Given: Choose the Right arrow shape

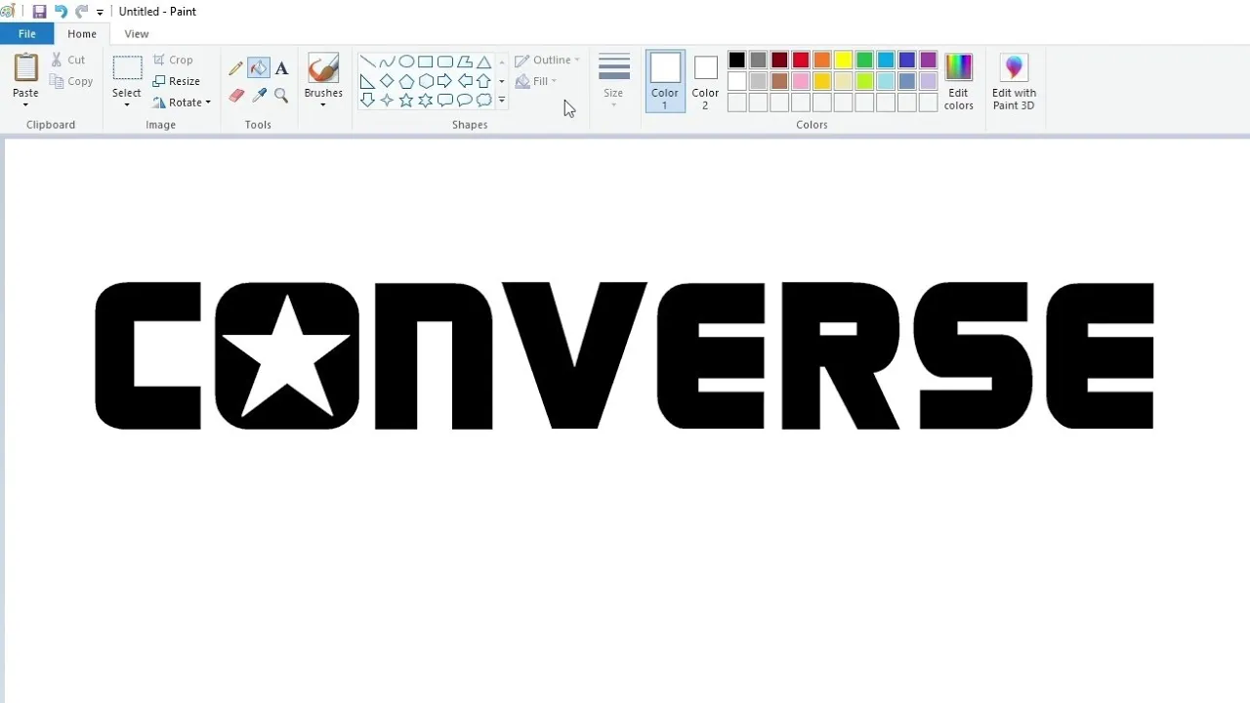Looking at the screenshot, I should pos(445,81).
